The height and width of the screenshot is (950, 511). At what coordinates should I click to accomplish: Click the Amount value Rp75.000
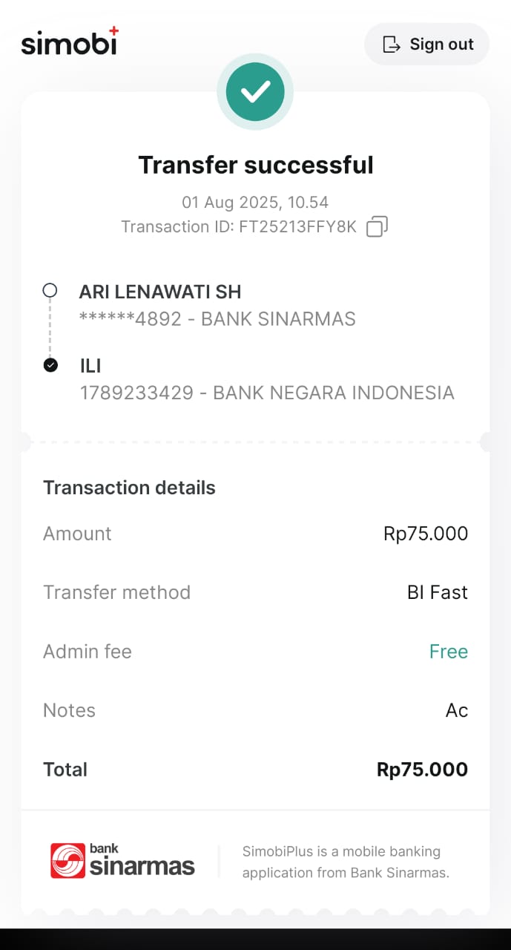(x=426, y=534)
